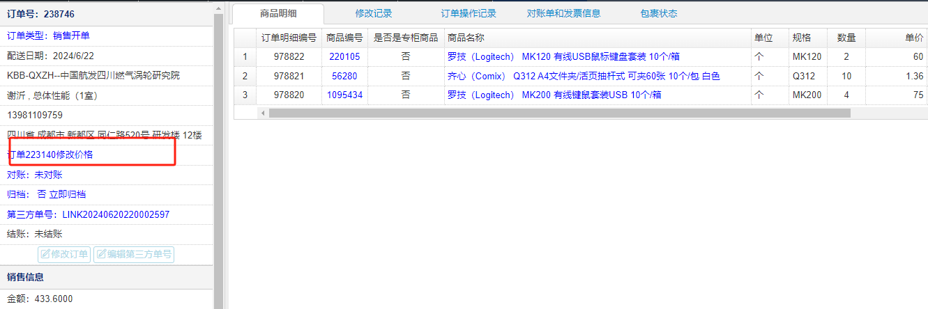The image size is (928, 309).
Task: Open product number 1095434 link
Action: (344, 95)
